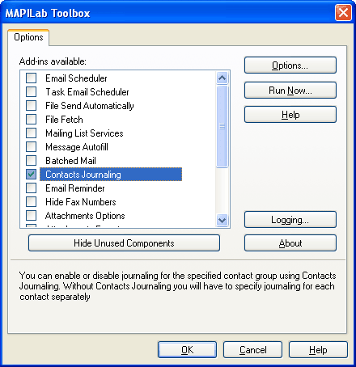Viewport: 356px width, 367px height.
Task: Close the MAPILab Toolbox window
Action: point(343,12)
